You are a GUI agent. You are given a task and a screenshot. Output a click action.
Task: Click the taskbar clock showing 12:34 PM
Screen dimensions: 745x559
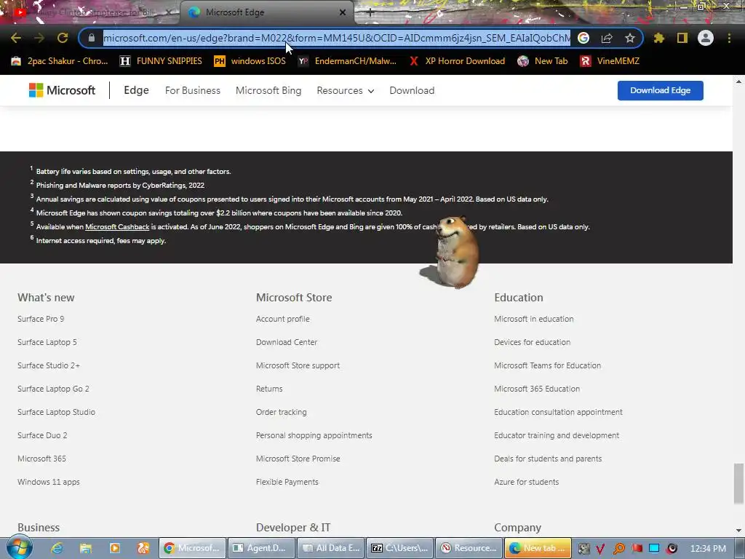(708, 548)
